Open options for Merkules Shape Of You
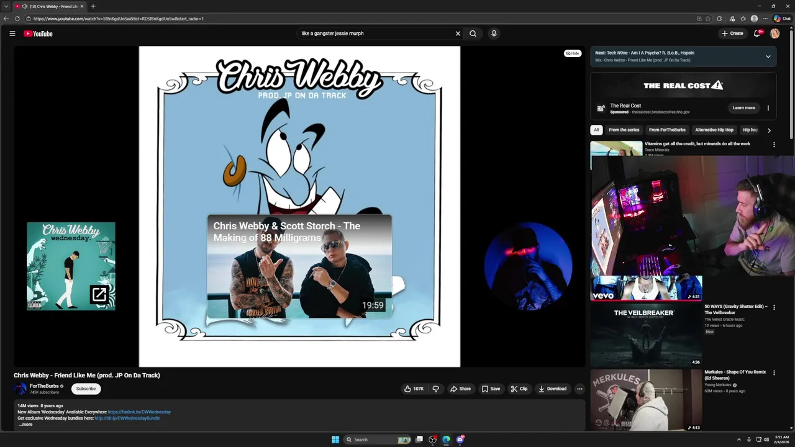This screenshot has width=795, height=447. [x=774, y=373]
